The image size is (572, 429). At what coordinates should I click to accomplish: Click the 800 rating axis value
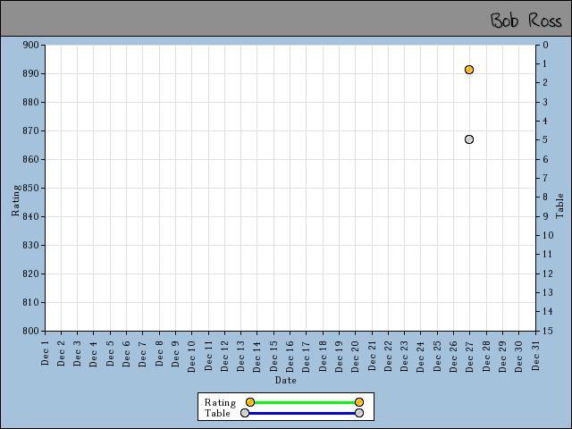[x=30, y=331]
